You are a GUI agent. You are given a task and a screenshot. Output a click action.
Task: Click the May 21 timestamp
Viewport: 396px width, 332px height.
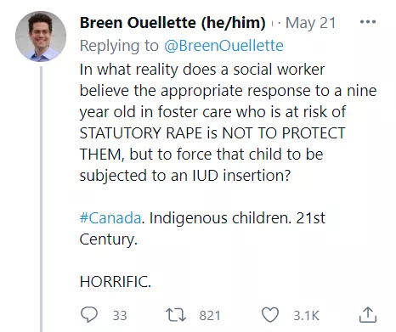pyautogui.click(x=310, y=23)
